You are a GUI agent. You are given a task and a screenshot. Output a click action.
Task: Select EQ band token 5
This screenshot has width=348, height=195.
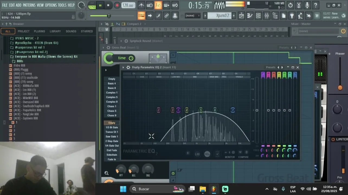(x=201, y=110)
